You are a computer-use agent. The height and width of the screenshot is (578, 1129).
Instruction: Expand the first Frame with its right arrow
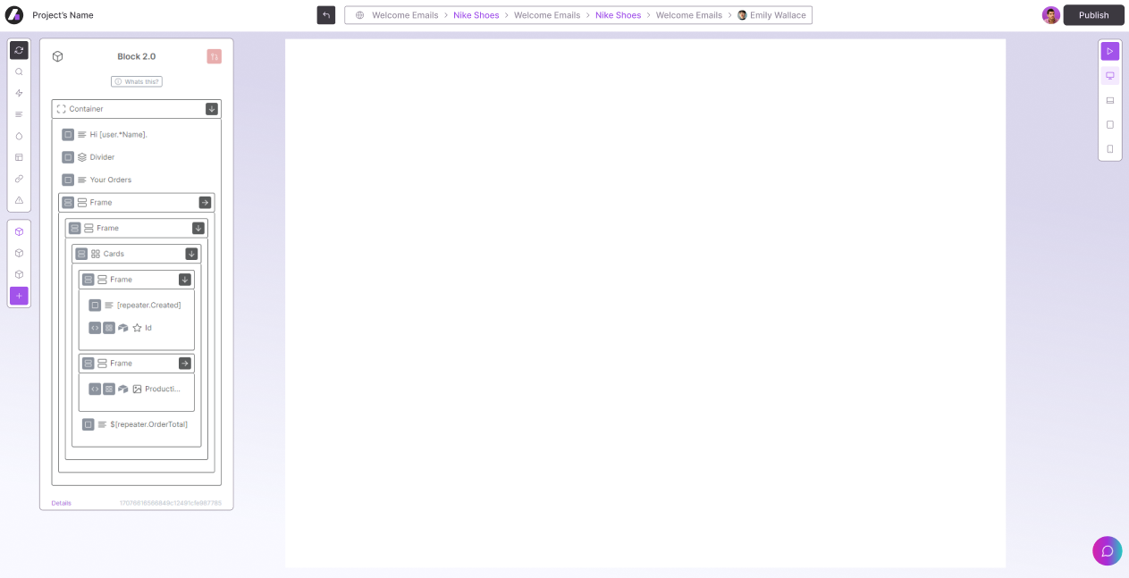click(x=205, y=203)
